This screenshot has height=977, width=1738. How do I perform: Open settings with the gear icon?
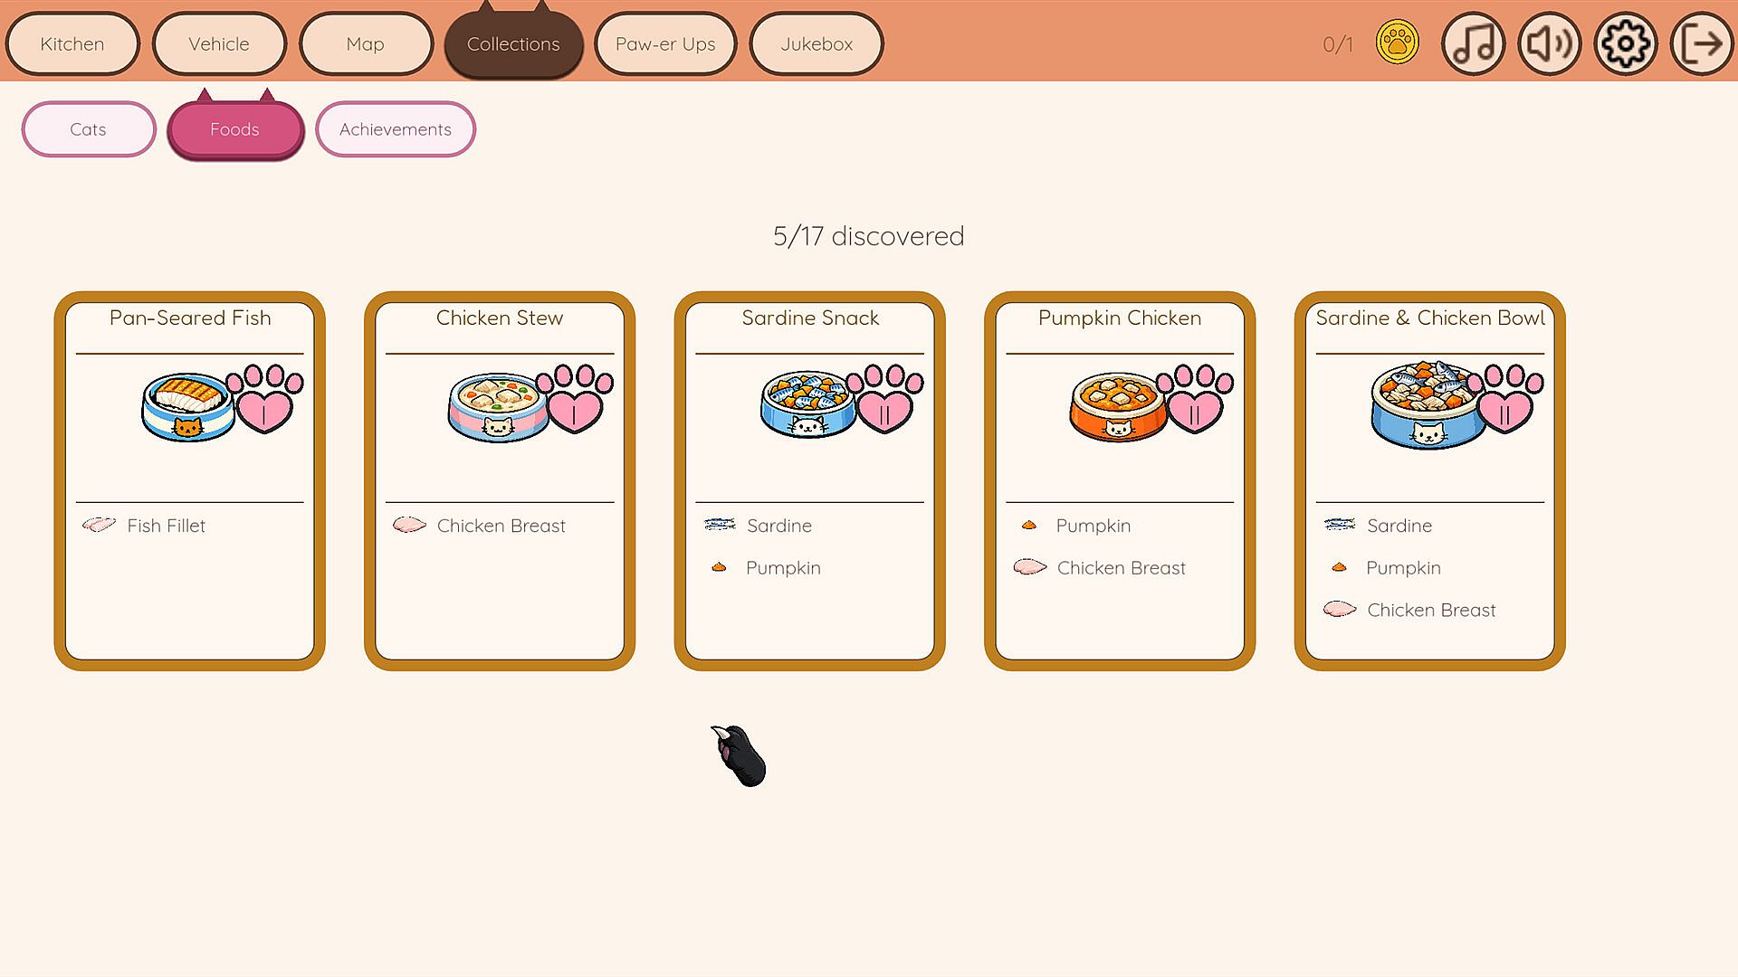[x=1626, y=43]
